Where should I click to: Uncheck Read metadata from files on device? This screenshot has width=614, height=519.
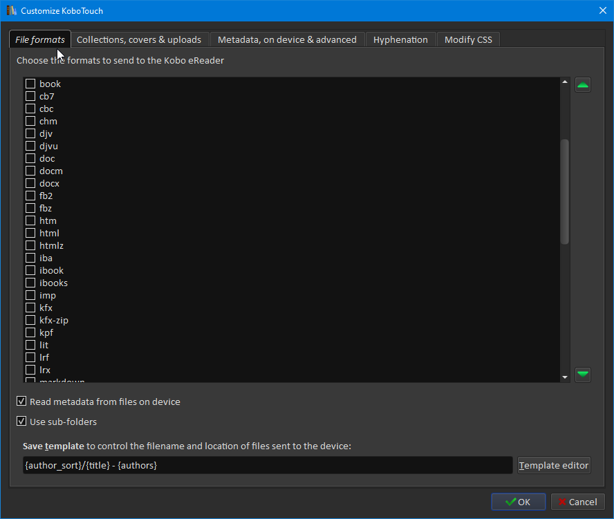tap(21, 402)
